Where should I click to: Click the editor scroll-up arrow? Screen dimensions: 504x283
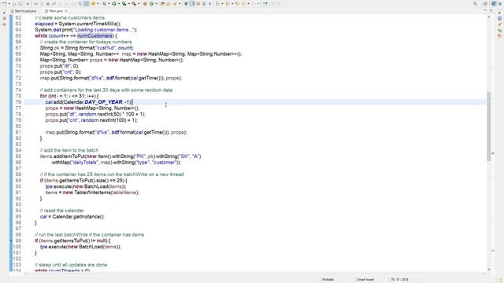click(x=489, y=17)
